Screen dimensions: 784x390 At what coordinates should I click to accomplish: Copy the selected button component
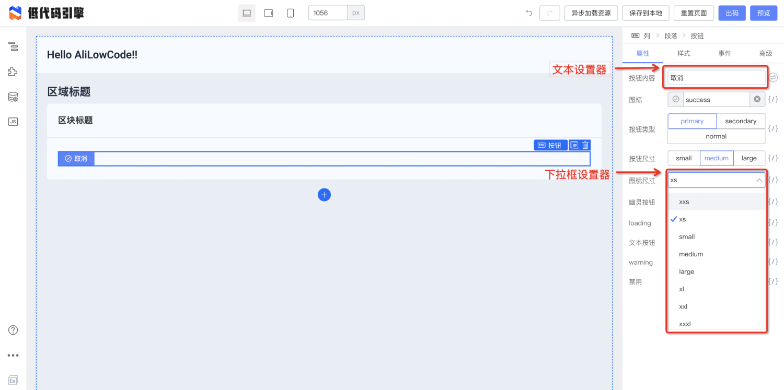click(x=574, y=145)
